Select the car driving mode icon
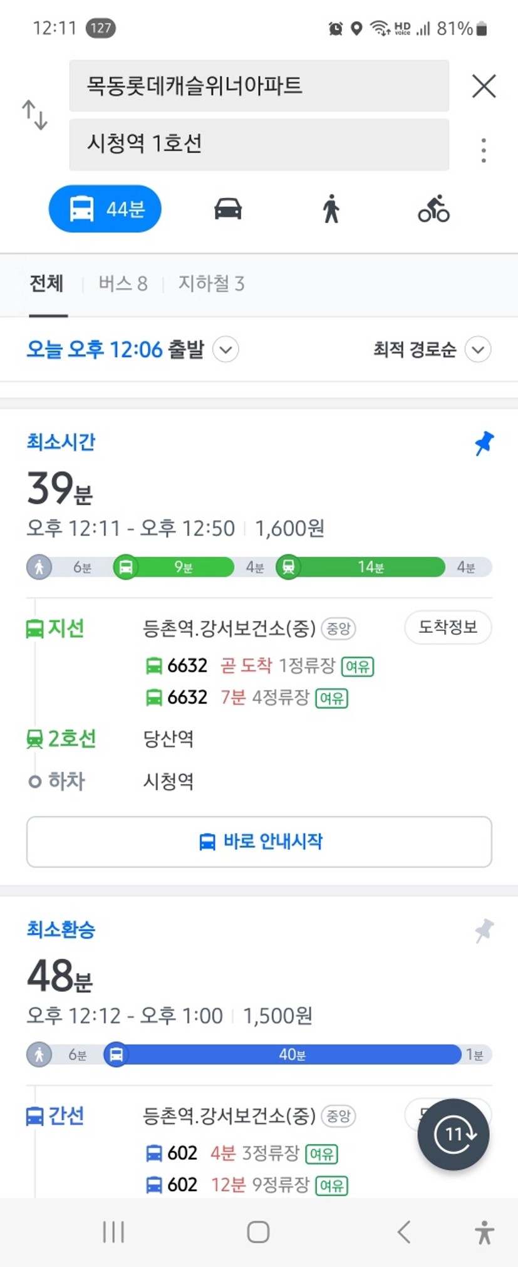This screenshot has height=1267, width=518. pyautogui.click(x=228, y=209)
